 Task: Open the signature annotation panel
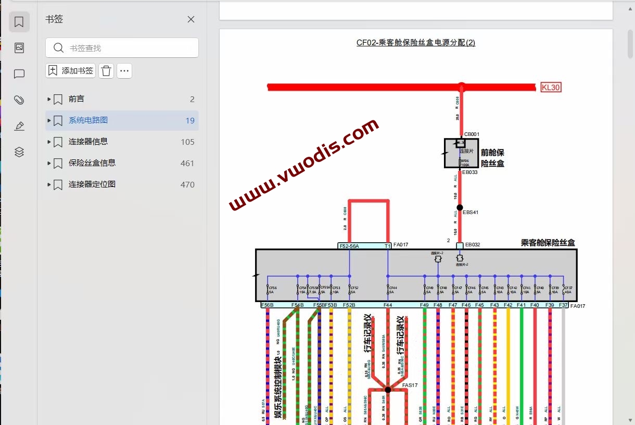point(19,126)
